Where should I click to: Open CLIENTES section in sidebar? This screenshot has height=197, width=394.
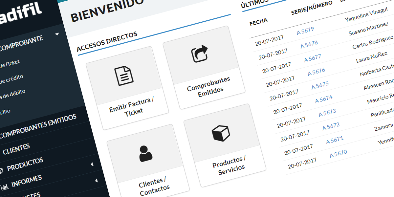[16, 149]
